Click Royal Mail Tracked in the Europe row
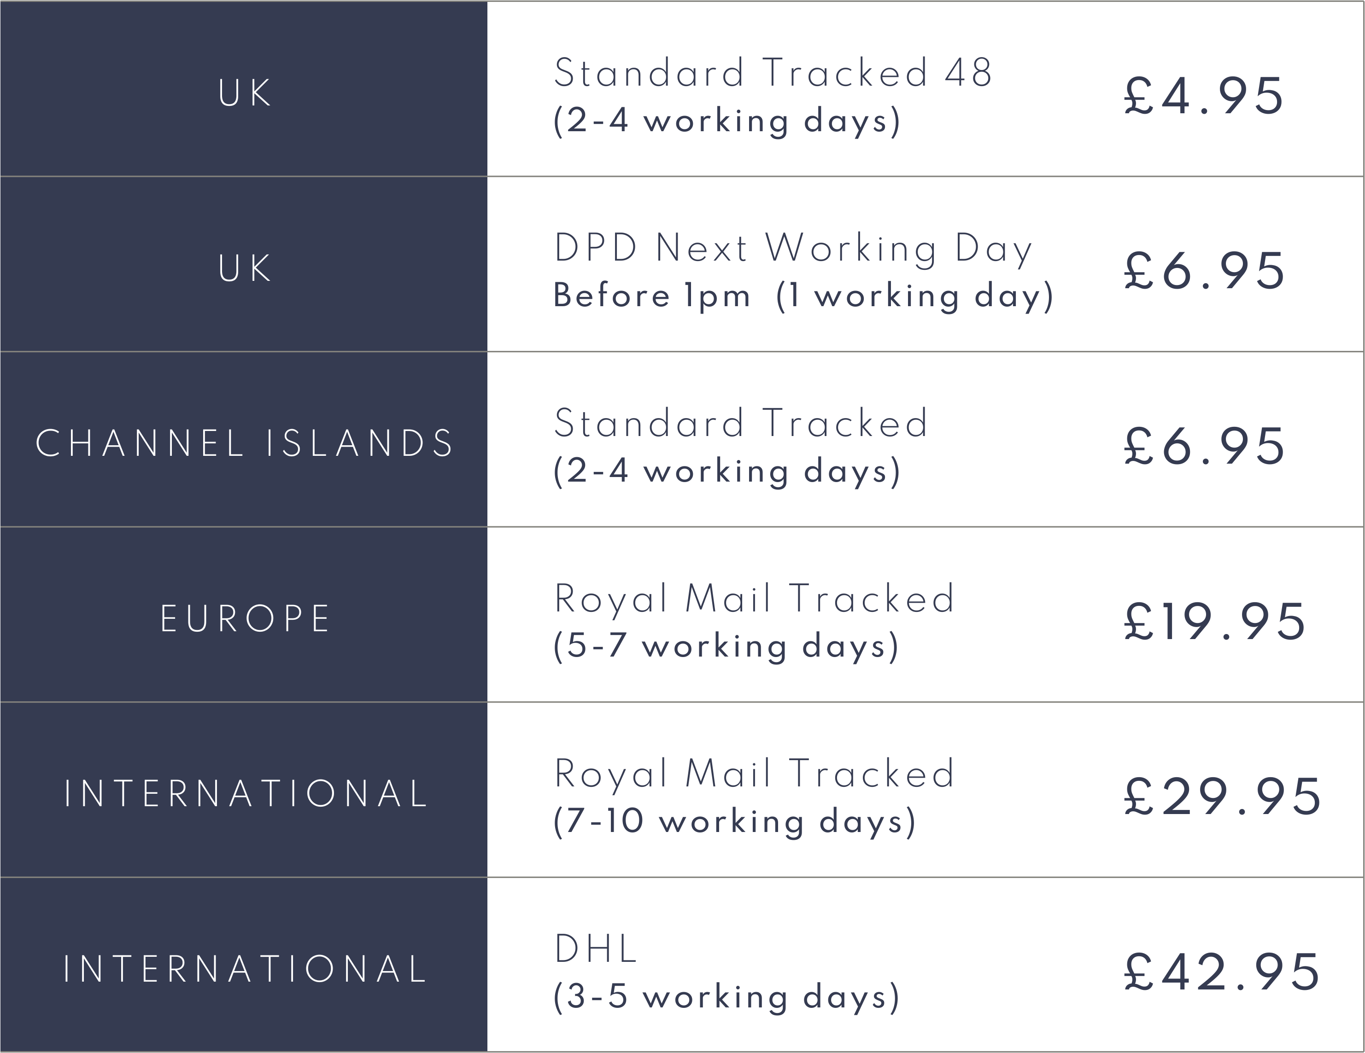 click(755, 598)
